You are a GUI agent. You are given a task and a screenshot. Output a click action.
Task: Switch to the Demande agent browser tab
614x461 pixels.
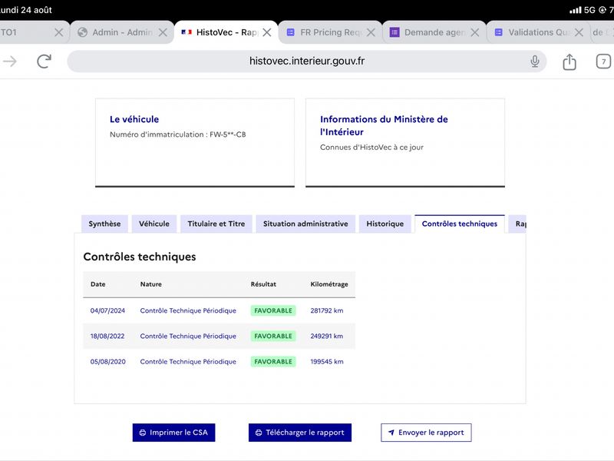[434, 32]
